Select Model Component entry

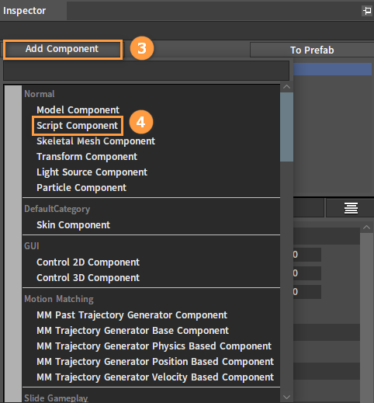(x=78, y=110)
